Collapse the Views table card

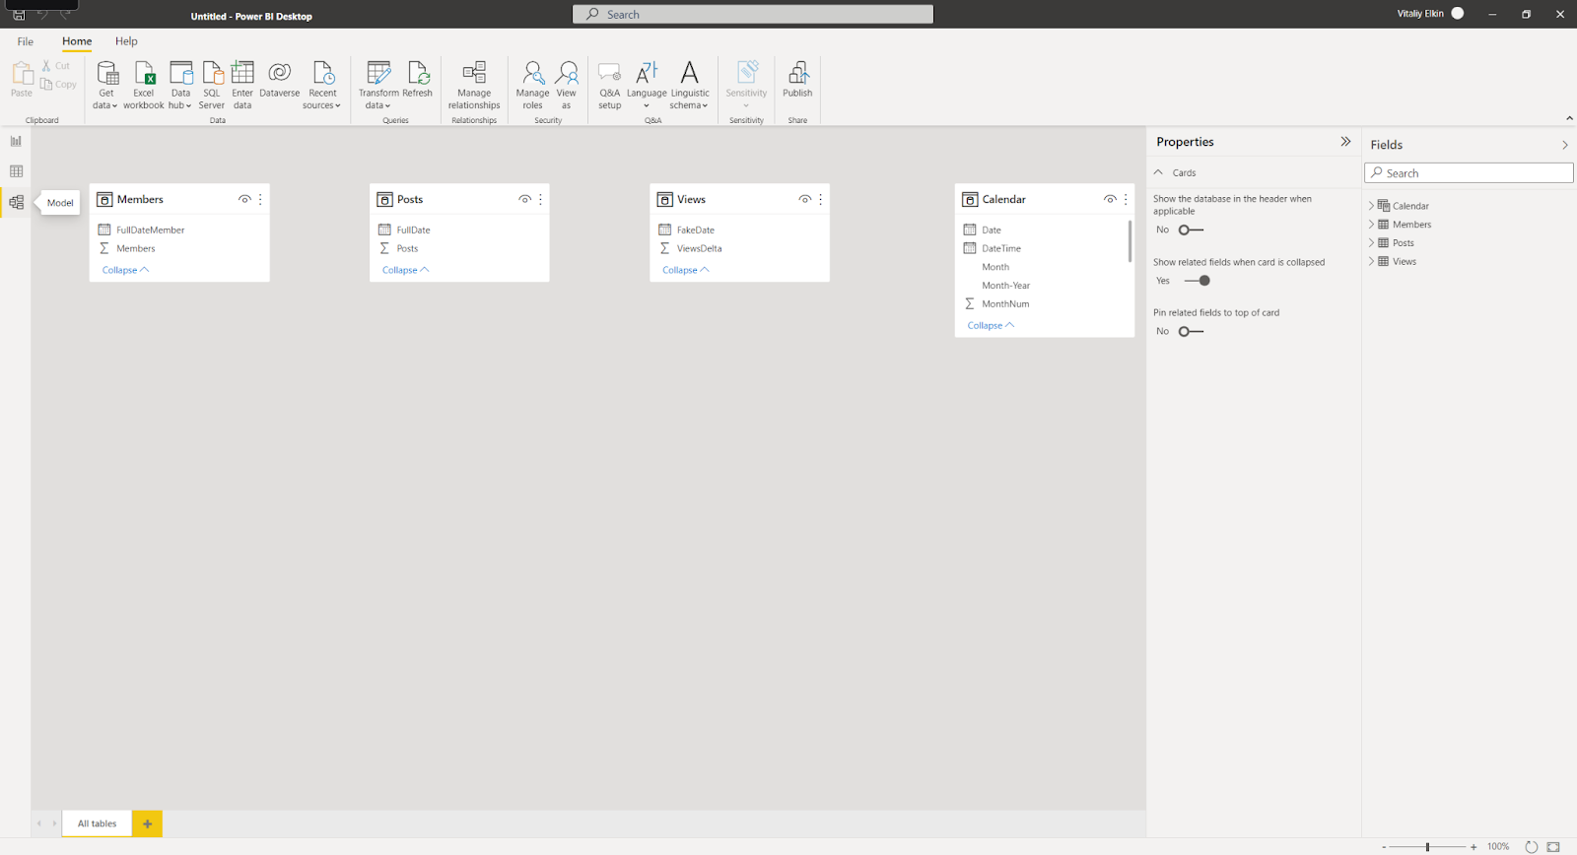685,270
